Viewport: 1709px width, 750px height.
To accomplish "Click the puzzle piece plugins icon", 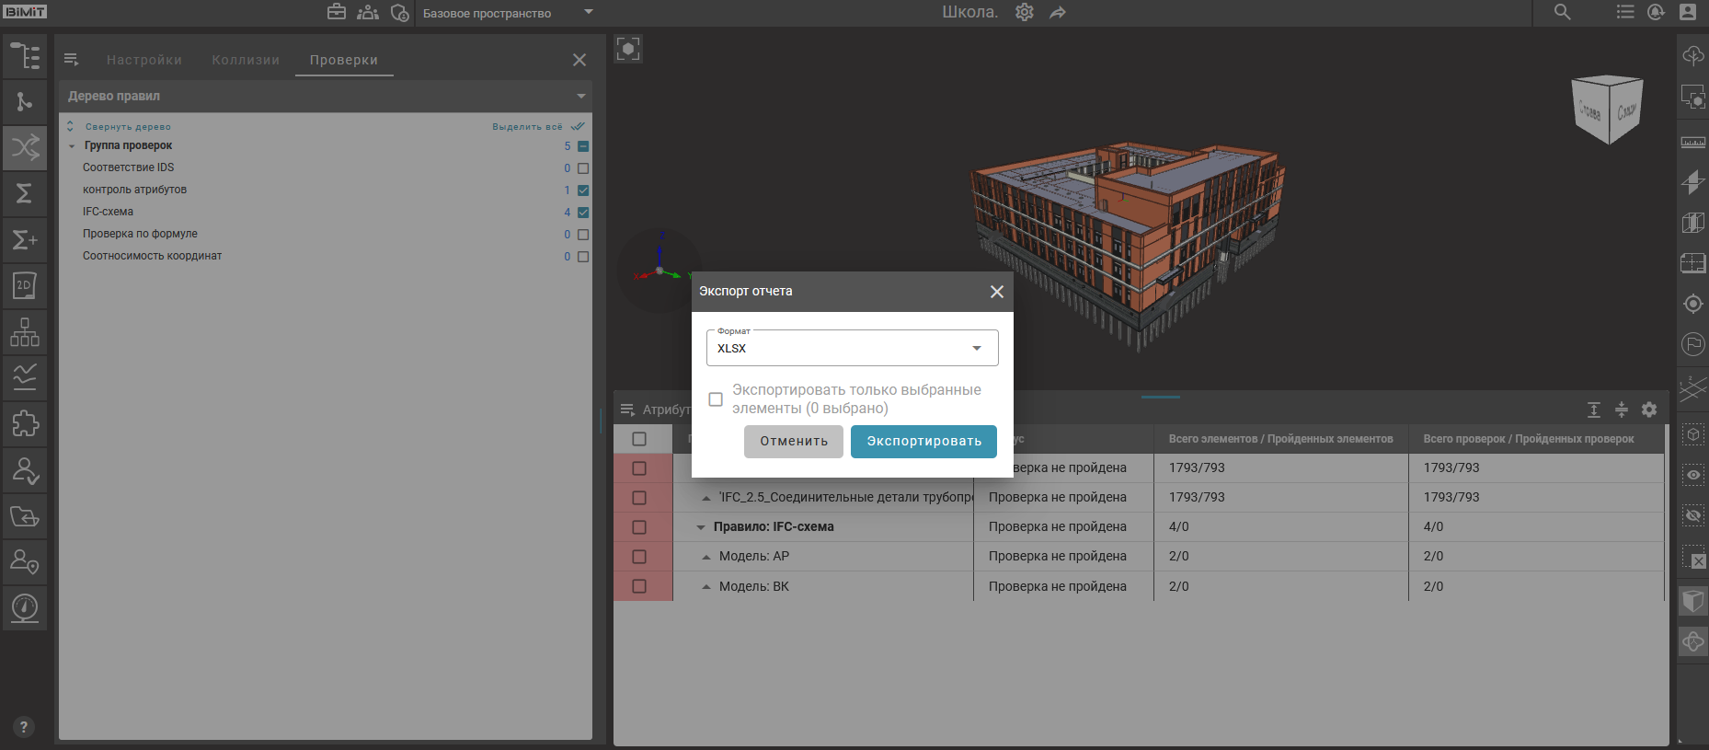I will coord(25,423).
